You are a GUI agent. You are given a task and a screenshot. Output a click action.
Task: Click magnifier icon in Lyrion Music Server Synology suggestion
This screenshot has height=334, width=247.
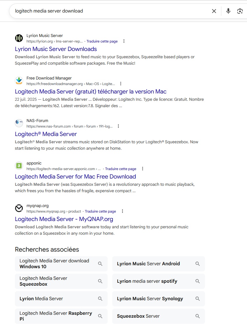(197, 299)
